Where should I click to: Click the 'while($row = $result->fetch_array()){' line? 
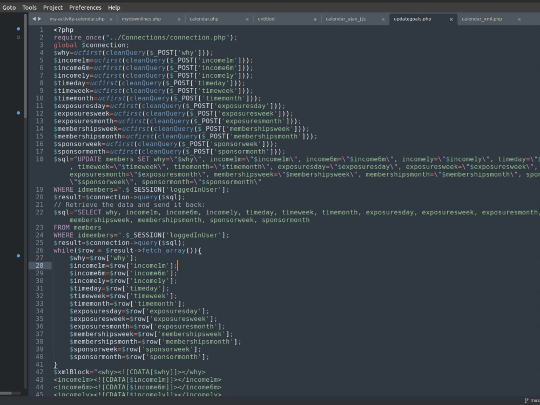coord(127,251)
